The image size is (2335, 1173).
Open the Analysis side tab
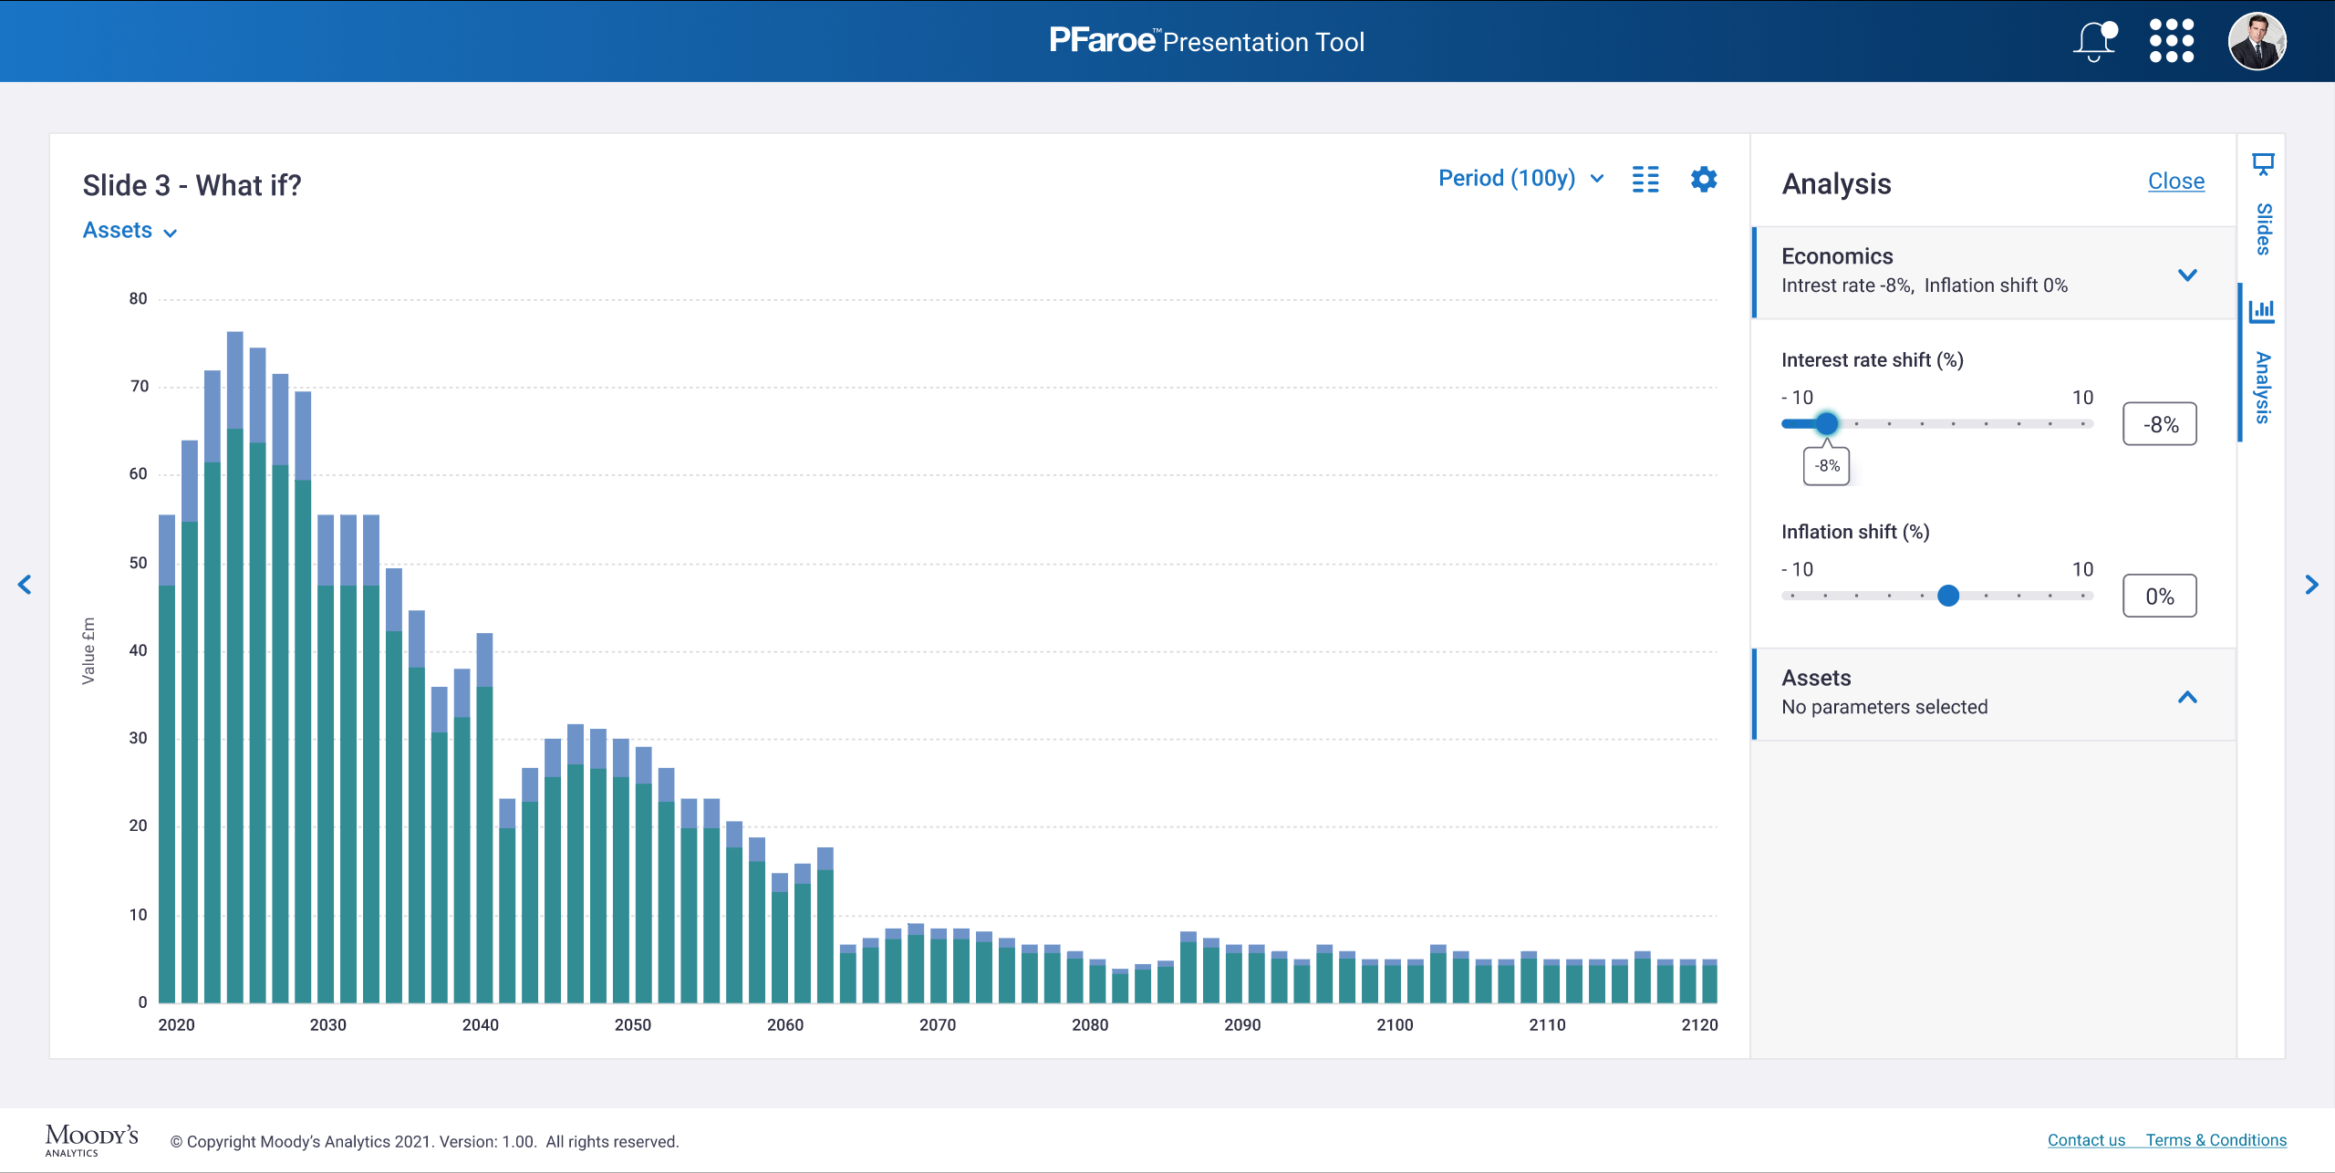coord(2263,388)
